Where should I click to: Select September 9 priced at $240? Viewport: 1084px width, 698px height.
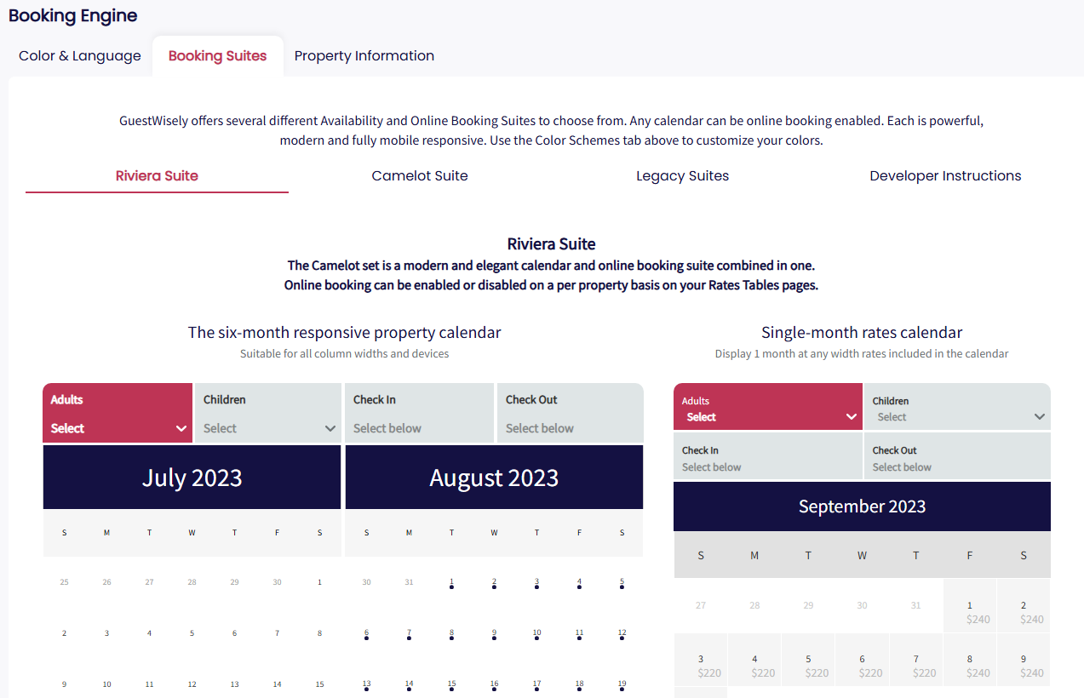tap(1024, 660)
